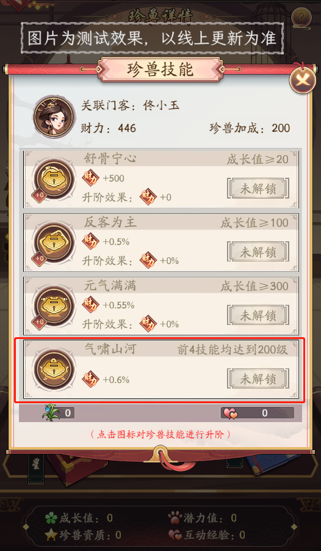Click the 财力 icon beside +0.6%
This screenshot has width=321, height=551.
[x=90, y=379]
